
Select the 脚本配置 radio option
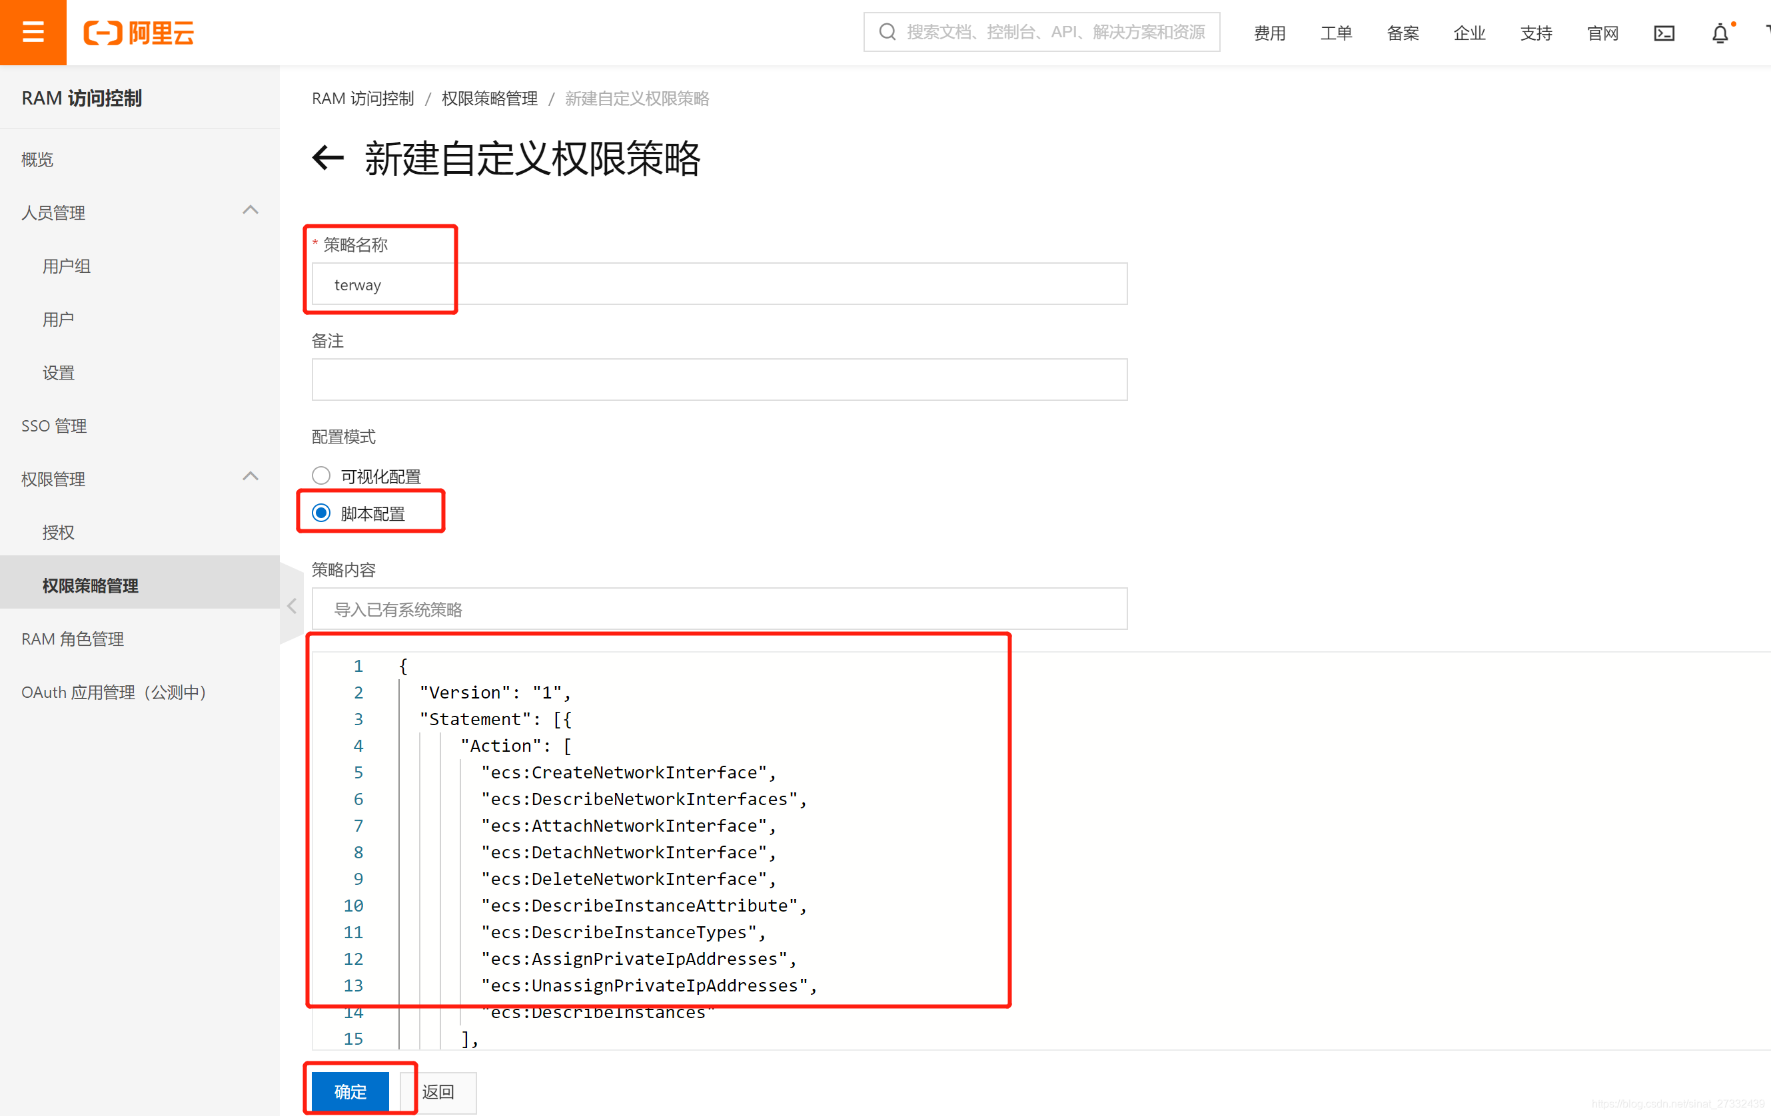[x=320, y=513]
